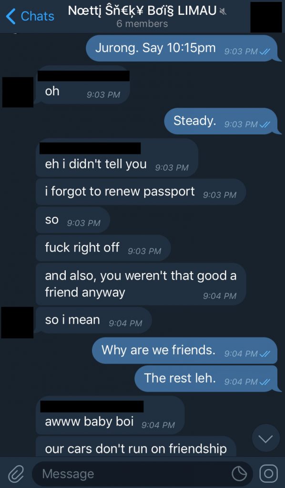The image size is (285, 488).
Task: Select the "i forgot to renew passport" bubble
Action: point(141,192)
